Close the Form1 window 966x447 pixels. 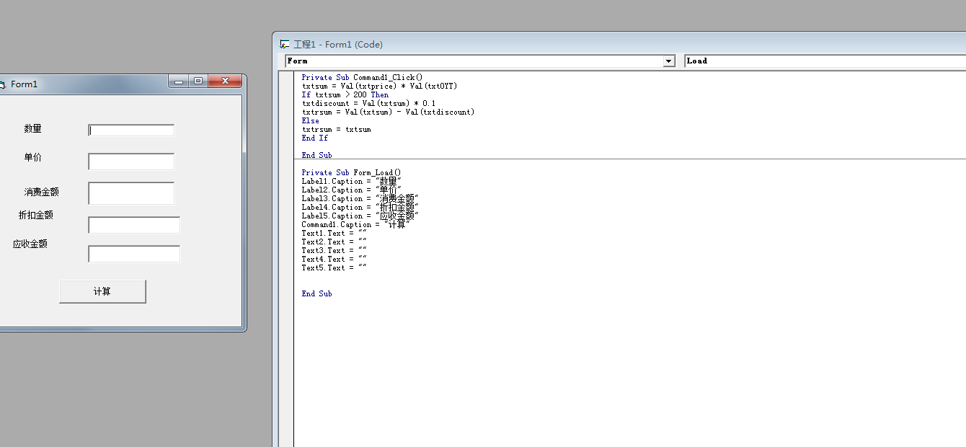click(225, 81)
